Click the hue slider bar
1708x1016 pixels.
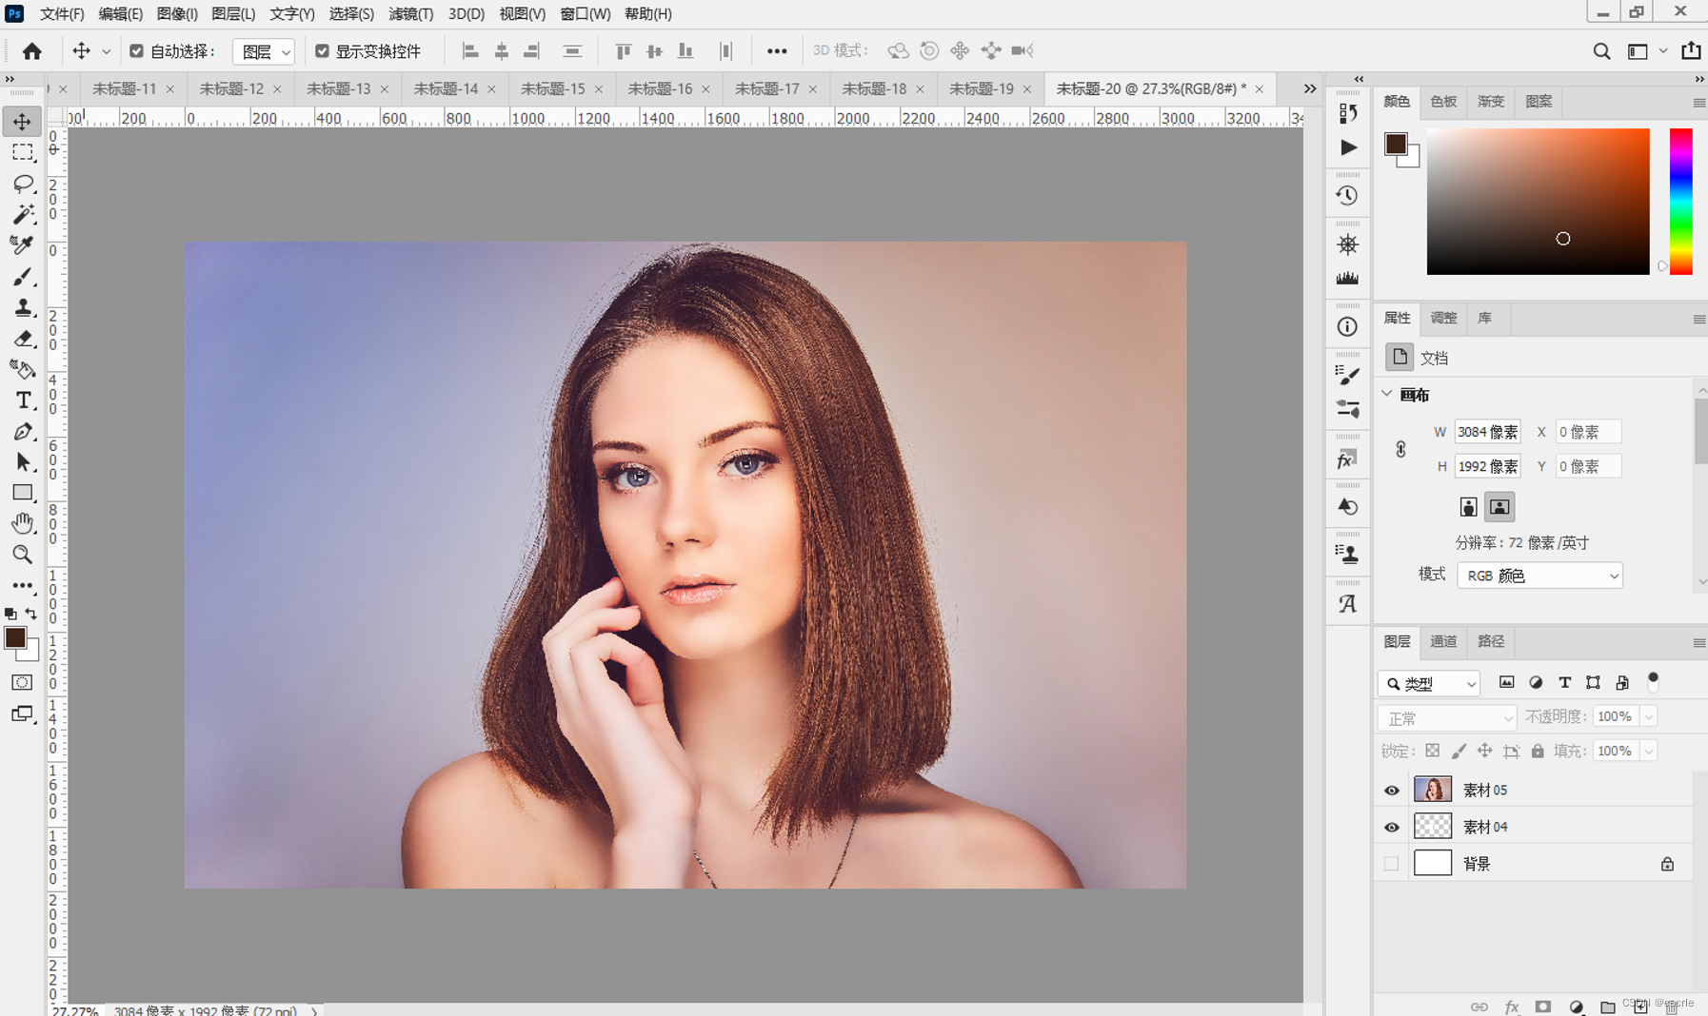point(1680,202)
